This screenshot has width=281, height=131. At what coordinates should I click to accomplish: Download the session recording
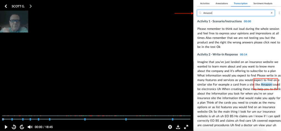tap(178, 127)
